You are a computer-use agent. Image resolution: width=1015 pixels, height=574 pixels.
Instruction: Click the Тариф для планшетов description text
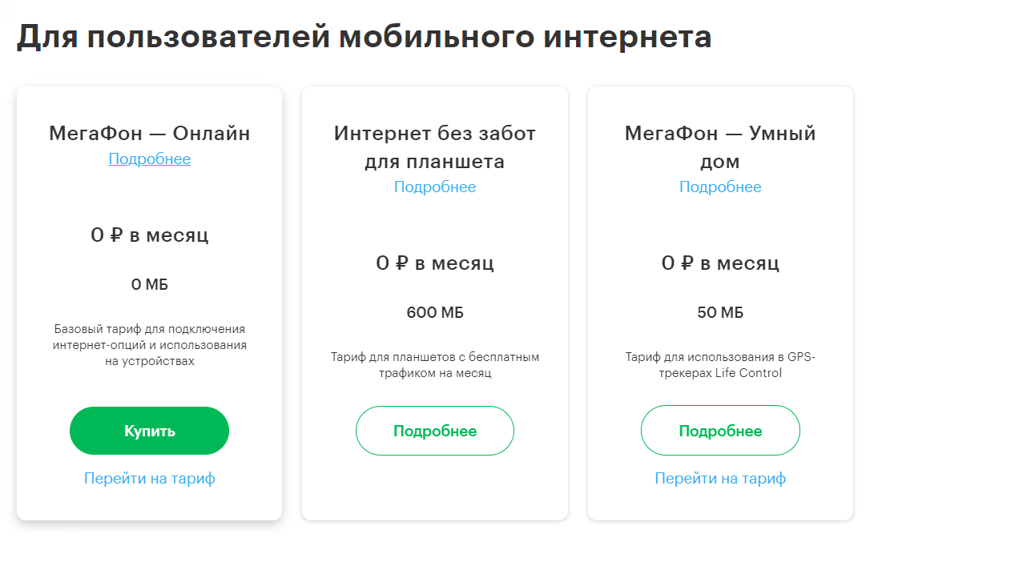click(434, 364)
